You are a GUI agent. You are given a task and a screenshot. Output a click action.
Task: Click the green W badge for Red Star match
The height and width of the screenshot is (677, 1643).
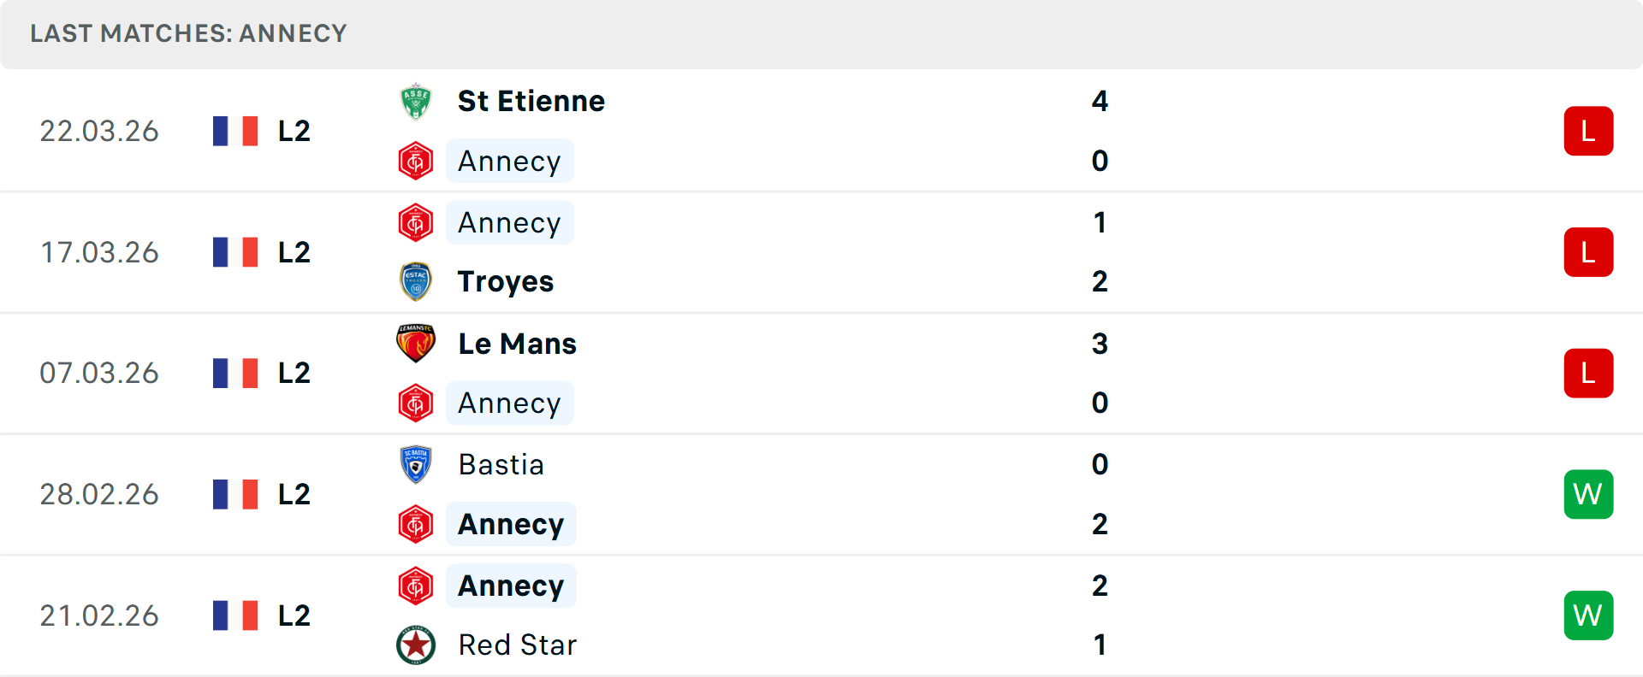(x=1588, y=615)
